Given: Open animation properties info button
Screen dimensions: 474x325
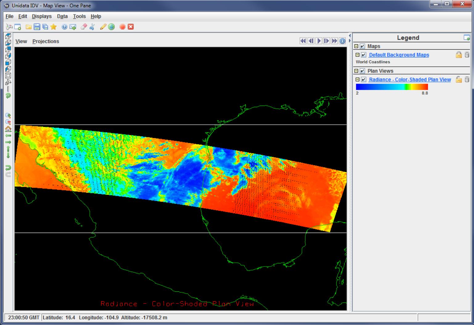Looking at the screenshot, I should pos(342,41).
